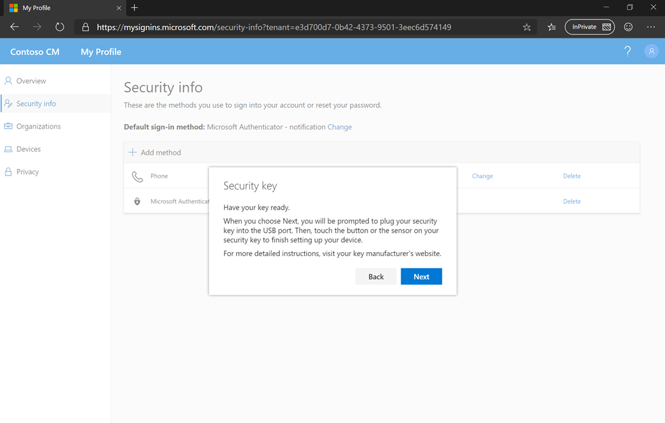Go to Overview in sidebar

pyautogui.click(x=31, y=81)
